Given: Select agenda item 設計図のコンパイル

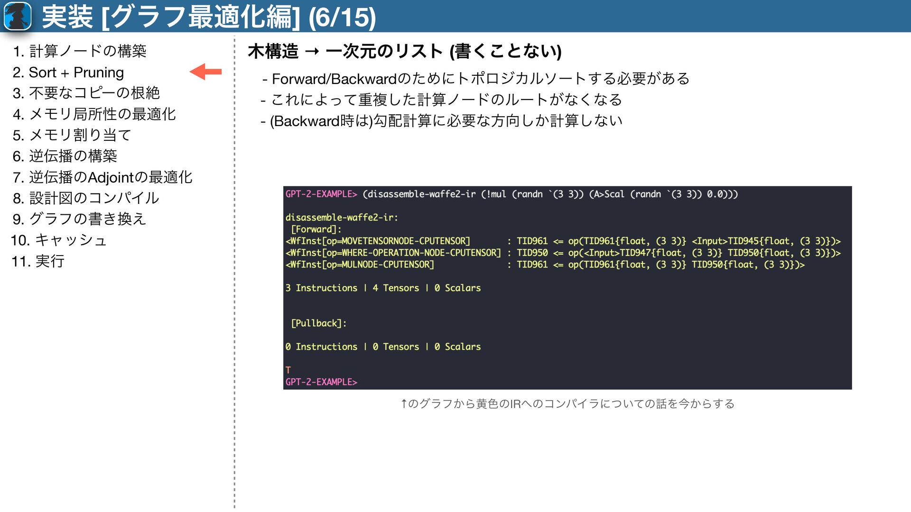Looking at the screenshot, I should click(x=86, y=198).
